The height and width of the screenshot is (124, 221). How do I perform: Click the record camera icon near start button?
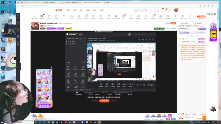click(x=137, y=85)
